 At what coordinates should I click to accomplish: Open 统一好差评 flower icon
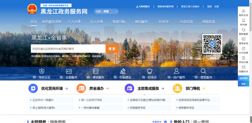pyautogui.click(x=150, y=71)
